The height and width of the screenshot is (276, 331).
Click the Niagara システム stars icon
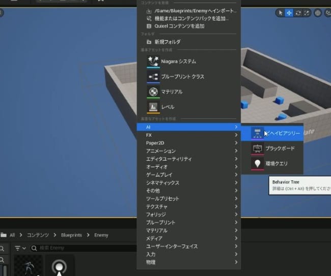click(x=153, y=62)
